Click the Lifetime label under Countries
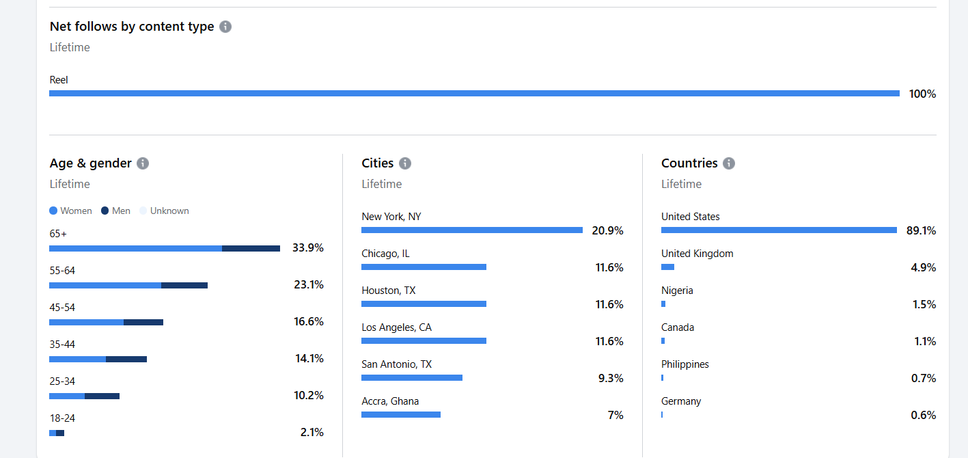The height and width of the screenshot is (458, 968). coord(681,184)
